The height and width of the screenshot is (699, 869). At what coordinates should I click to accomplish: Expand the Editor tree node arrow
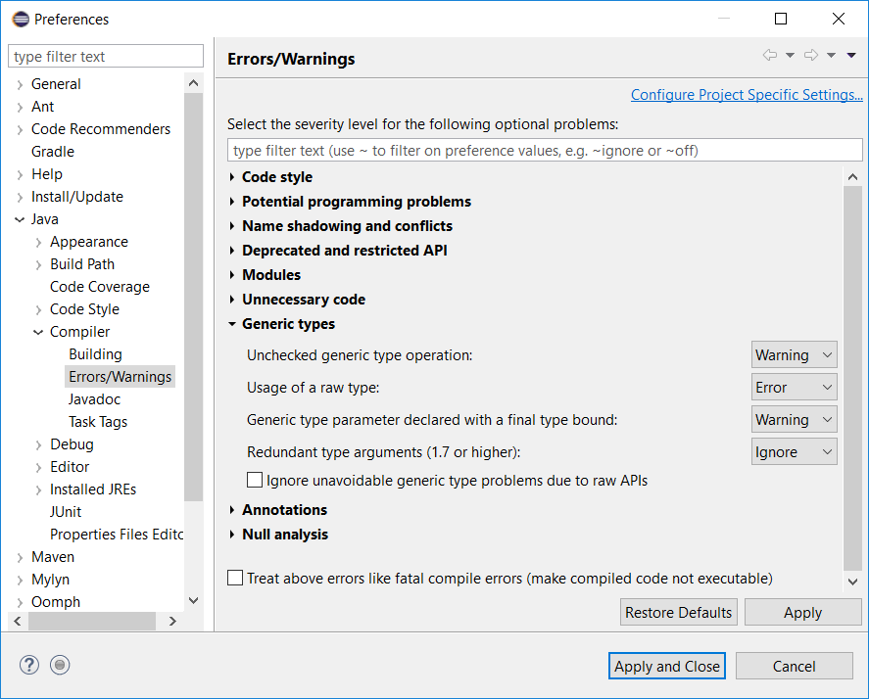coord(38,468)
